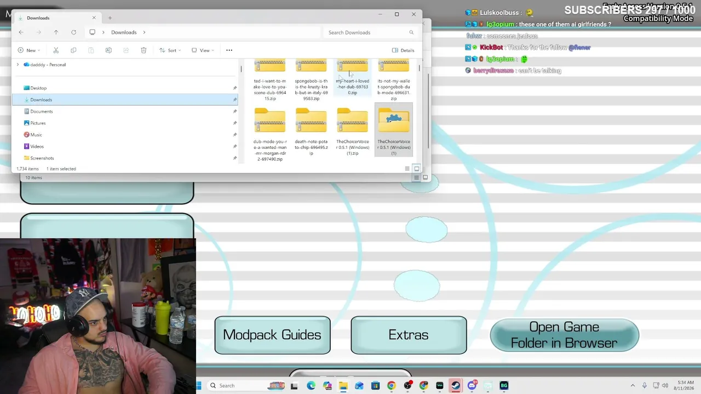Cut the selected item with scissors icon
This screenshot has width=701, height=394.
point(56,50)
